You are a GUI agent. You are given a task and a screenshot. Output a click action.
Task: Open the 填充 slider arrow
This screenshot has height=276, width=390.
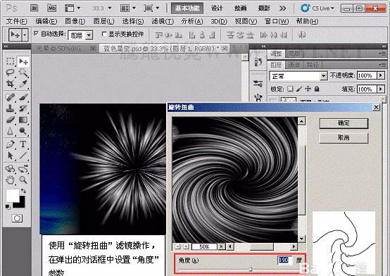click(x=381, y=89)
